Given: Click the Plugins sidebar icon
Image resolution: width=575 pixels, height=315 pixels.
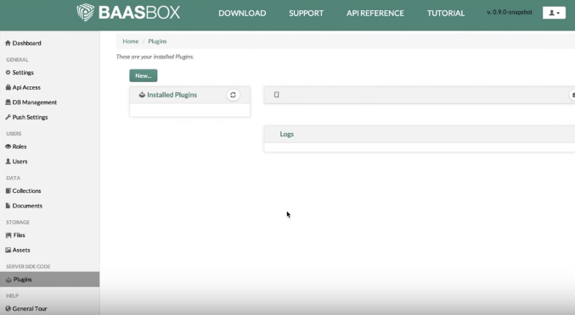Looking at the screenshot, I should point(8,279).
